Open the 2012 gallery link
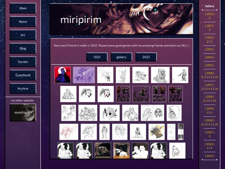This screenshot has width=225, height=169. [210, 38]
